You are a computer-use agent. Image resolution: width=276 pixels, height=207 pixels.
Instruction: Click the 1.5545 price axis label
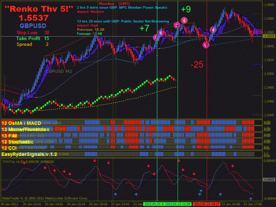coord(269,46)
